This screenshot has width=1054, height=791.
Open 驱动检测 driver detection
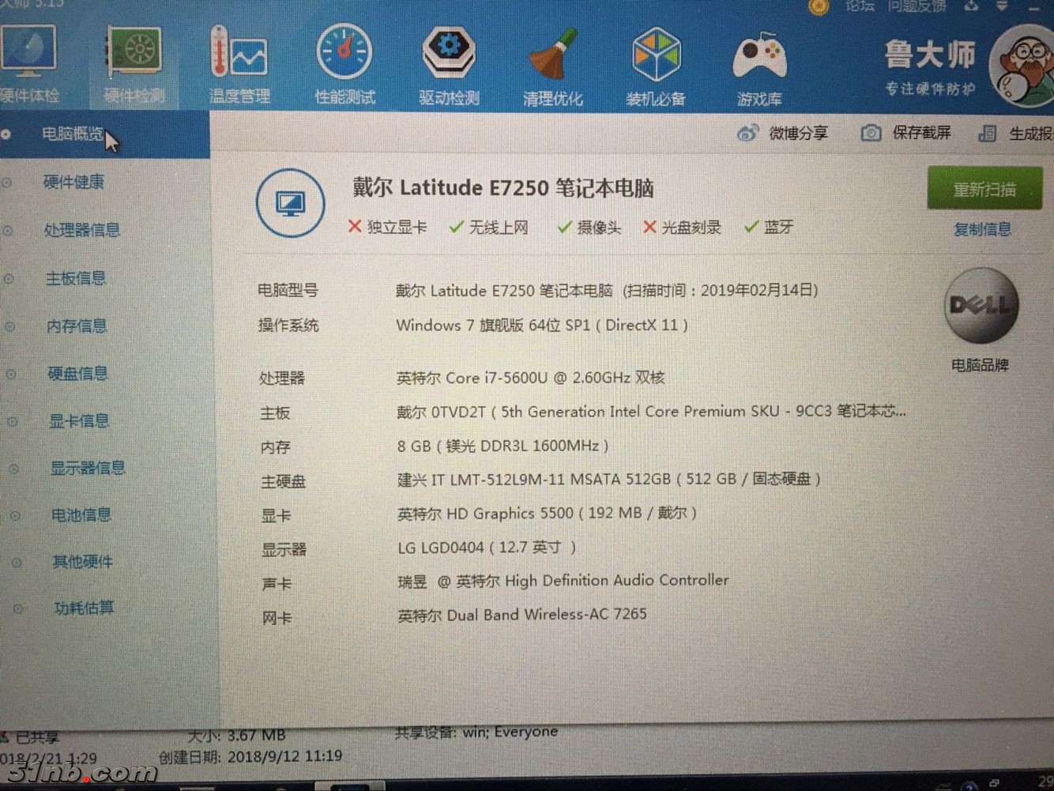(x=449, y=55)
